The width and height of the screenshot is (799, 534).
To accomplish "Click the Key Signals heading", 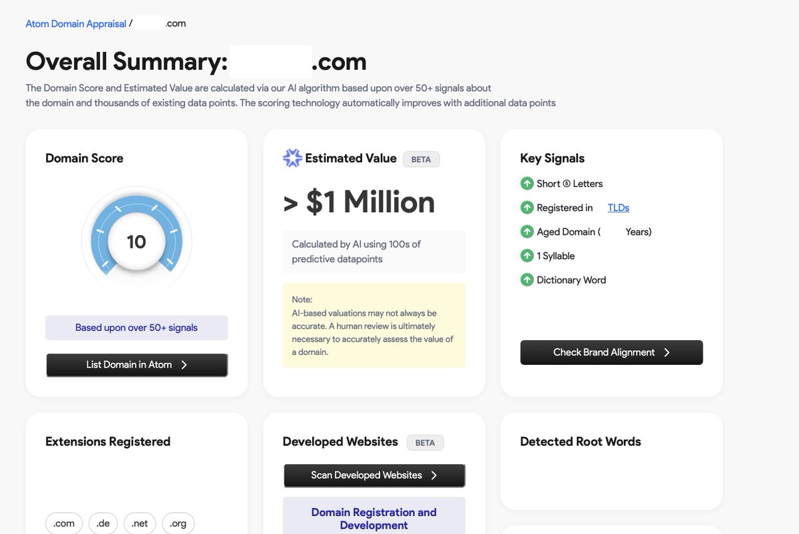I will [x=553, y=158].
